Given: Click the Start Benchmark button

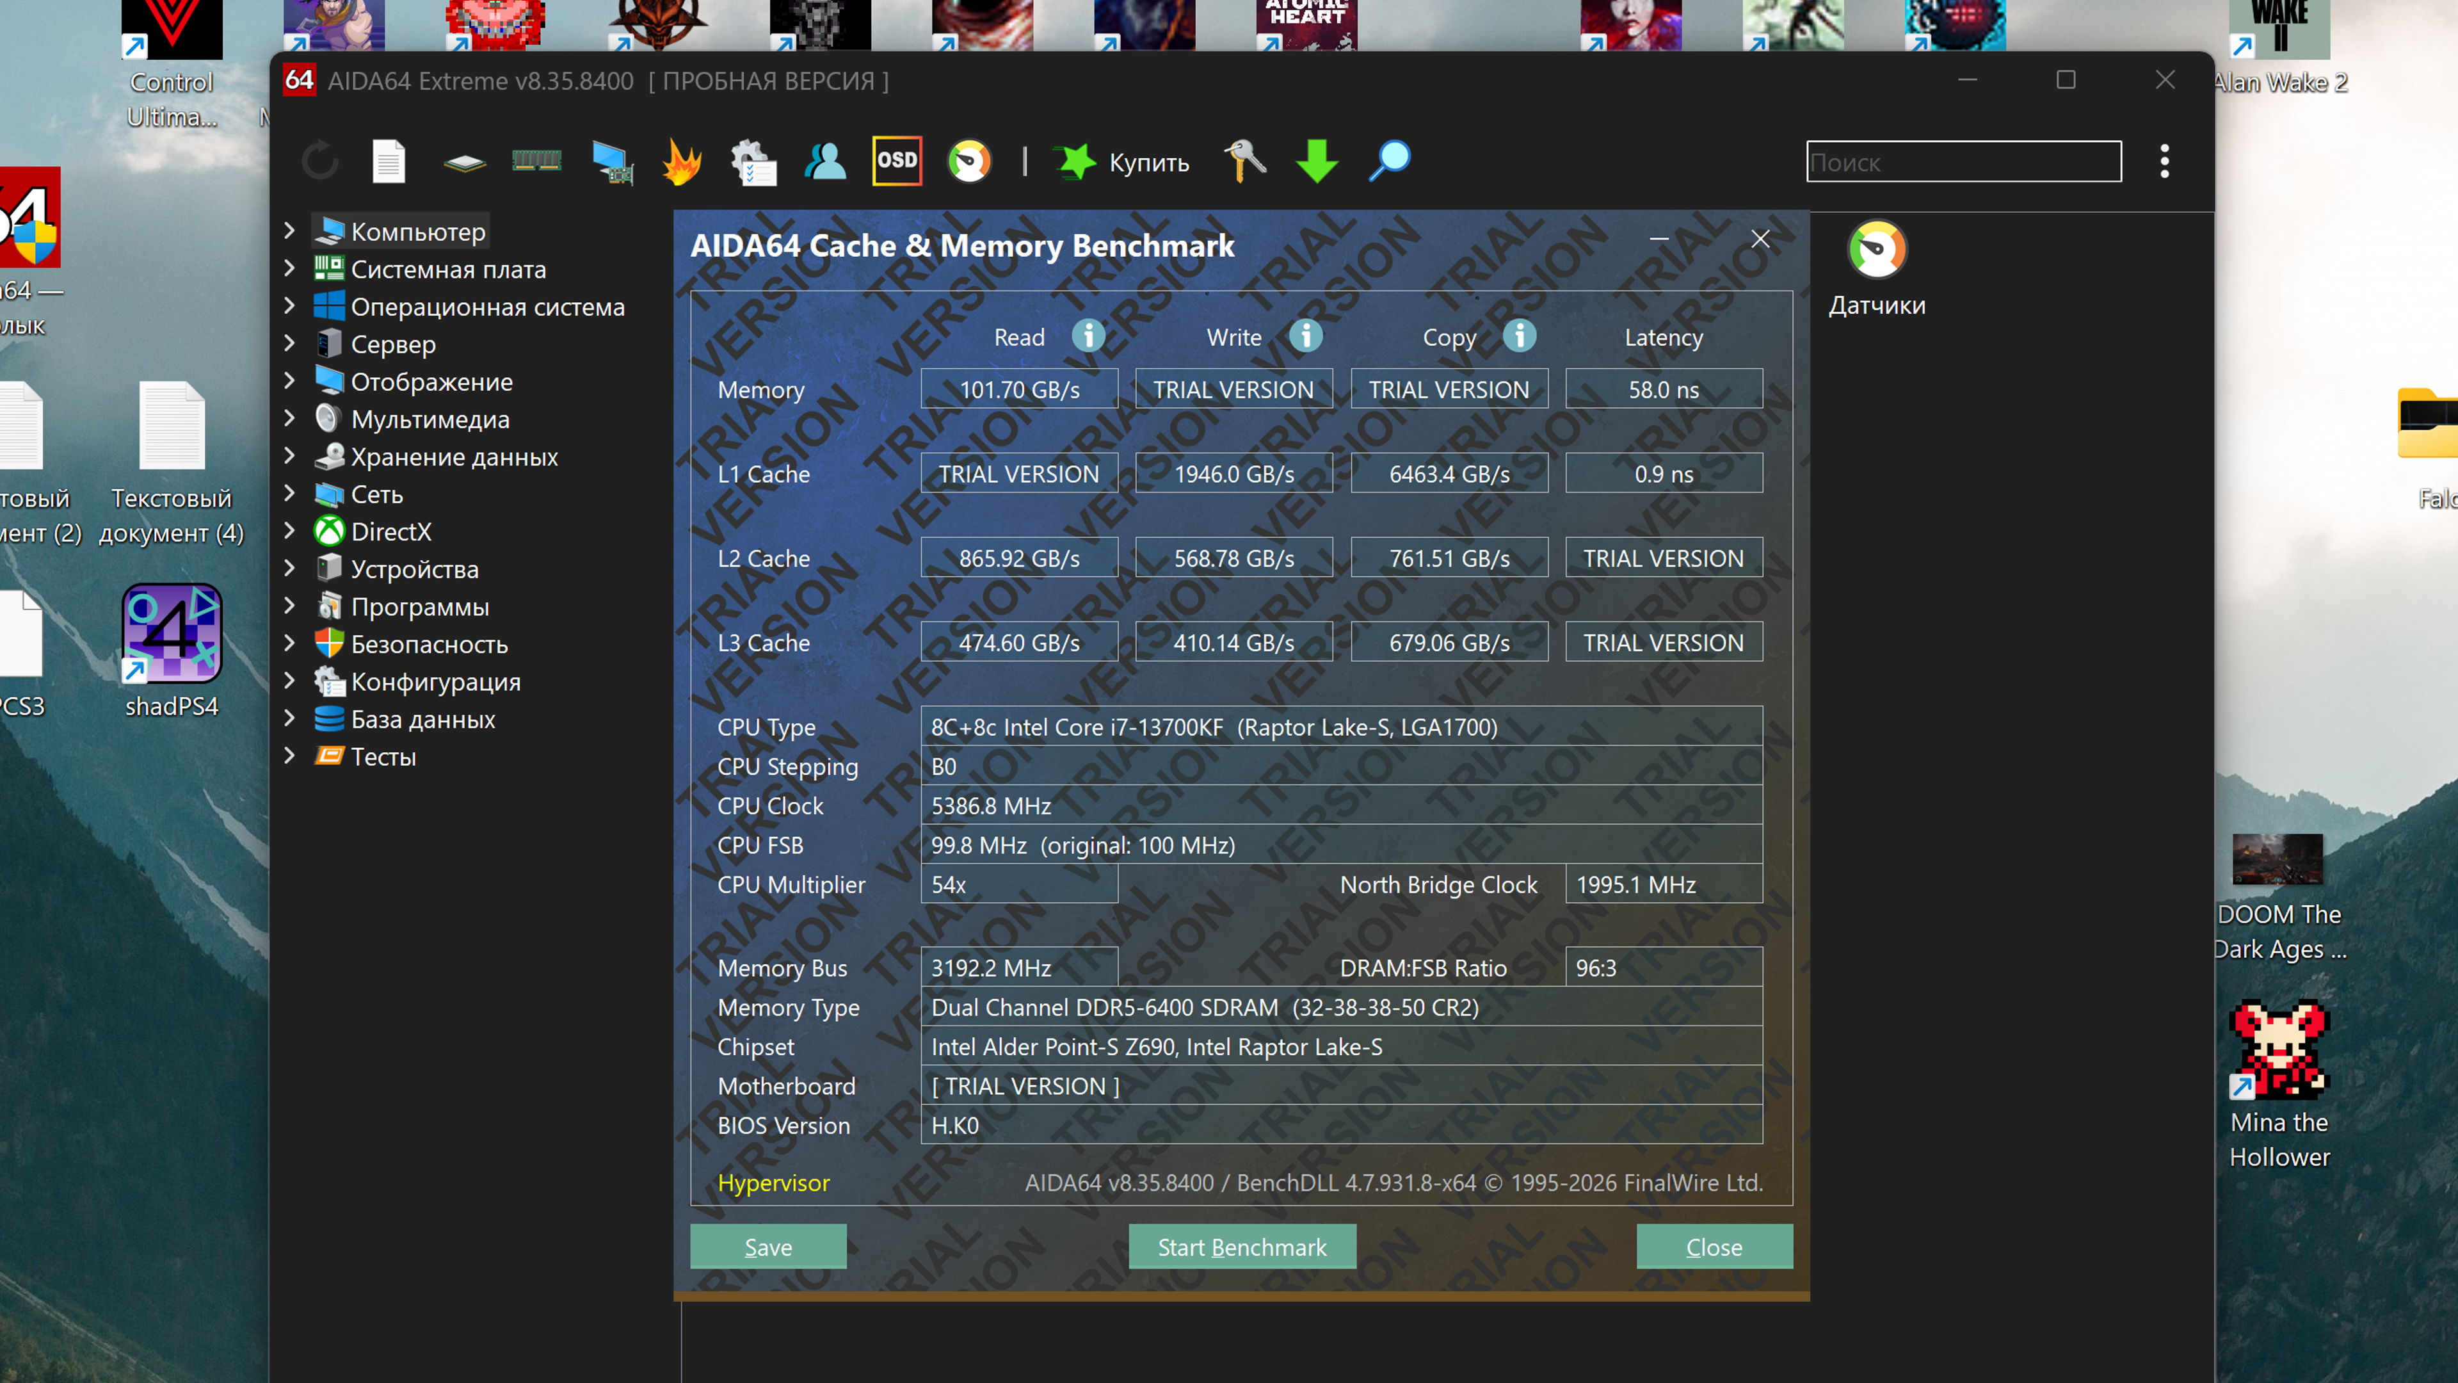Looking at the screenshot, I should coord(1242,1247).
